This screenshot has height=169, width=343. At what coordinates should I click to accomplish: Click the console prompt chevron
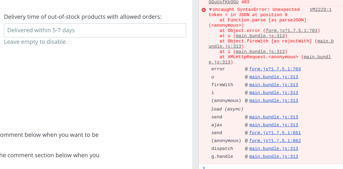(x=204, y=167)
